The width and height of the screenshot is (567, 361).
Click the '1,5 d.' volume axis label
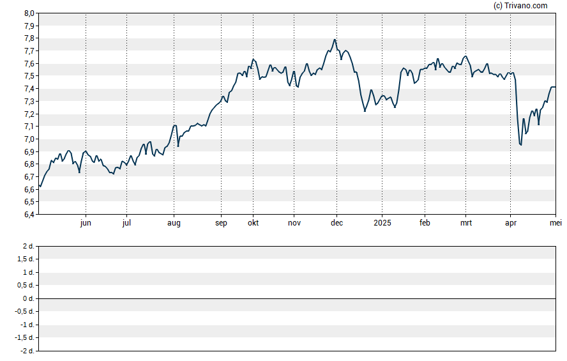click(26, 259)
